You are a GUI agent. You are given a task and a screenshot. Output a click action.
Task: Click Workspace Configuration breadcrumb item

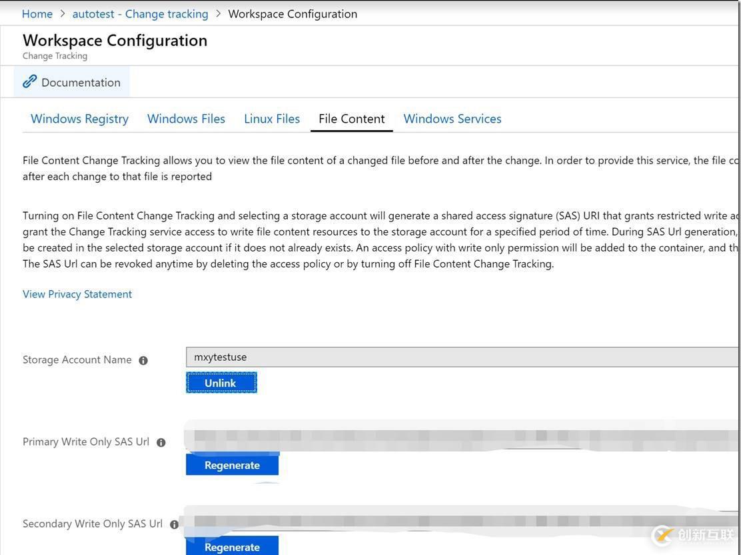(292, 14)
